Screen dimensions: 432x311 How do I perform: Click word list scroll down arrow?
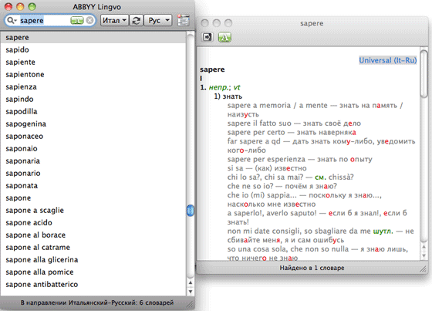190,292
